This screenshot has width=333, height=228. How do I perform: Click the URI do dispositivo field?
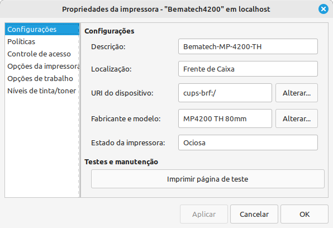[225, 93]
